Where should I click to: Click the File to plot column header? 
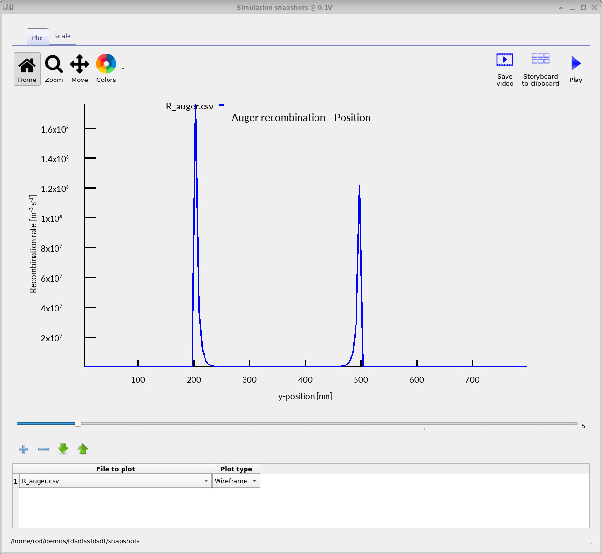[116, 469]
